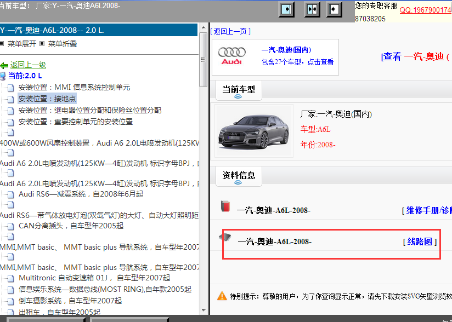The width and height of the screenshot is (452, 322).
Task: Click the gray Audi A6L car thumbnail
Action: pyautogui.click(x=254, y=131)
